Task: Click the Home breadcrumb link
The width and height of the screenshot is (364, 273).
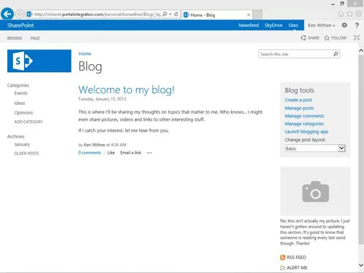Action: (84, 54)
